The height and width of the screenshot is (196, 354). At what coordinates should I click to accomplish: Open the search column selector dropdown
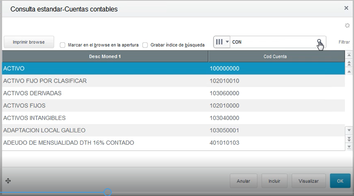[x=222, y=42]
